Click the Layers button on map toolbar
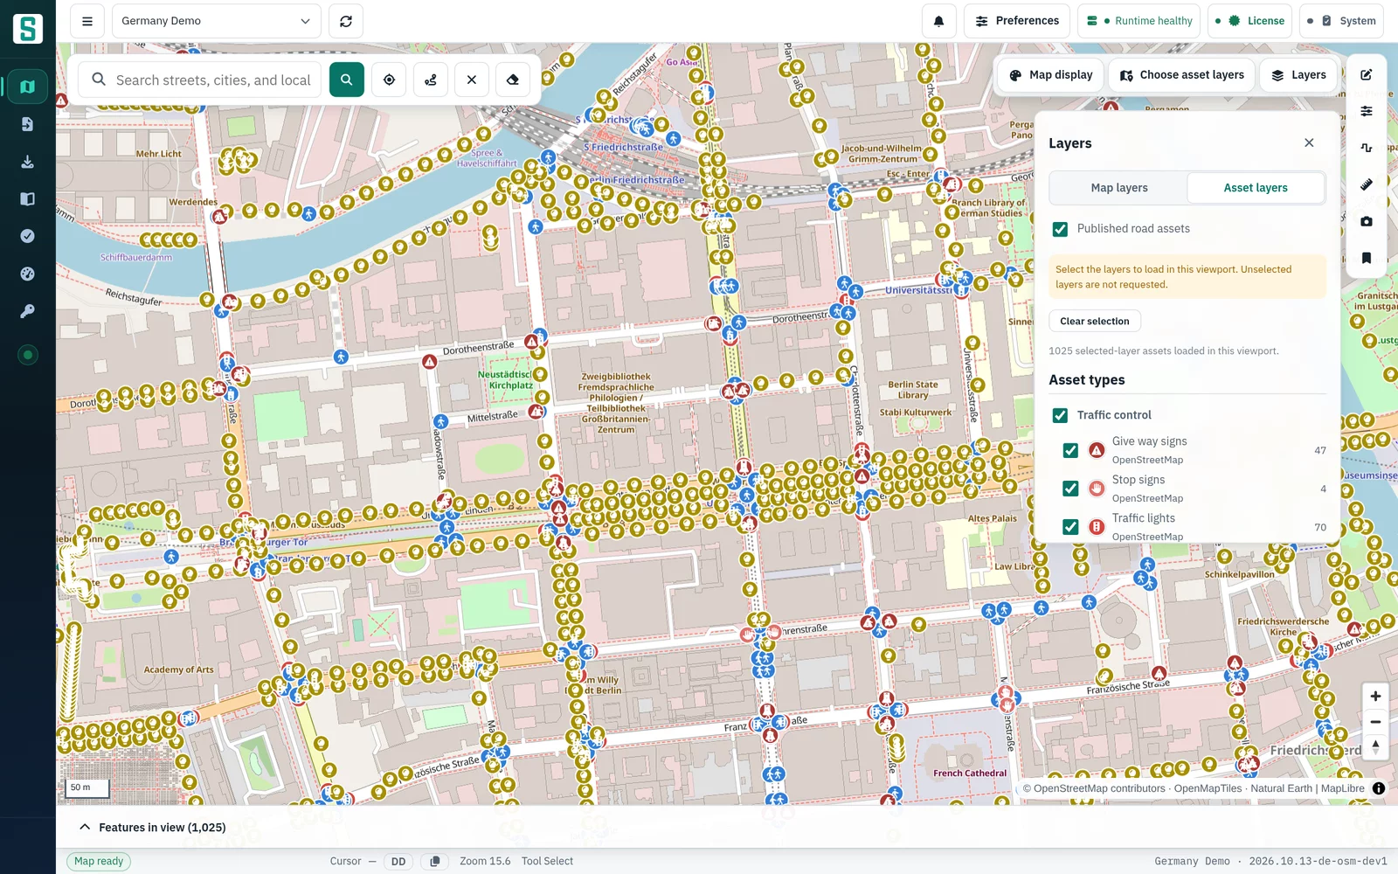Image resolution: width=1398 pixels, height=874 pixels. [x=1299, y=75]
